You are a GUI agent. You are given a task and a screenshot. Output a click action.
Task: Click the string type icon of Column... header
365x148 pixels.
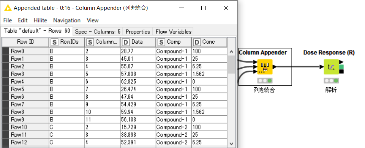(90, 42)
